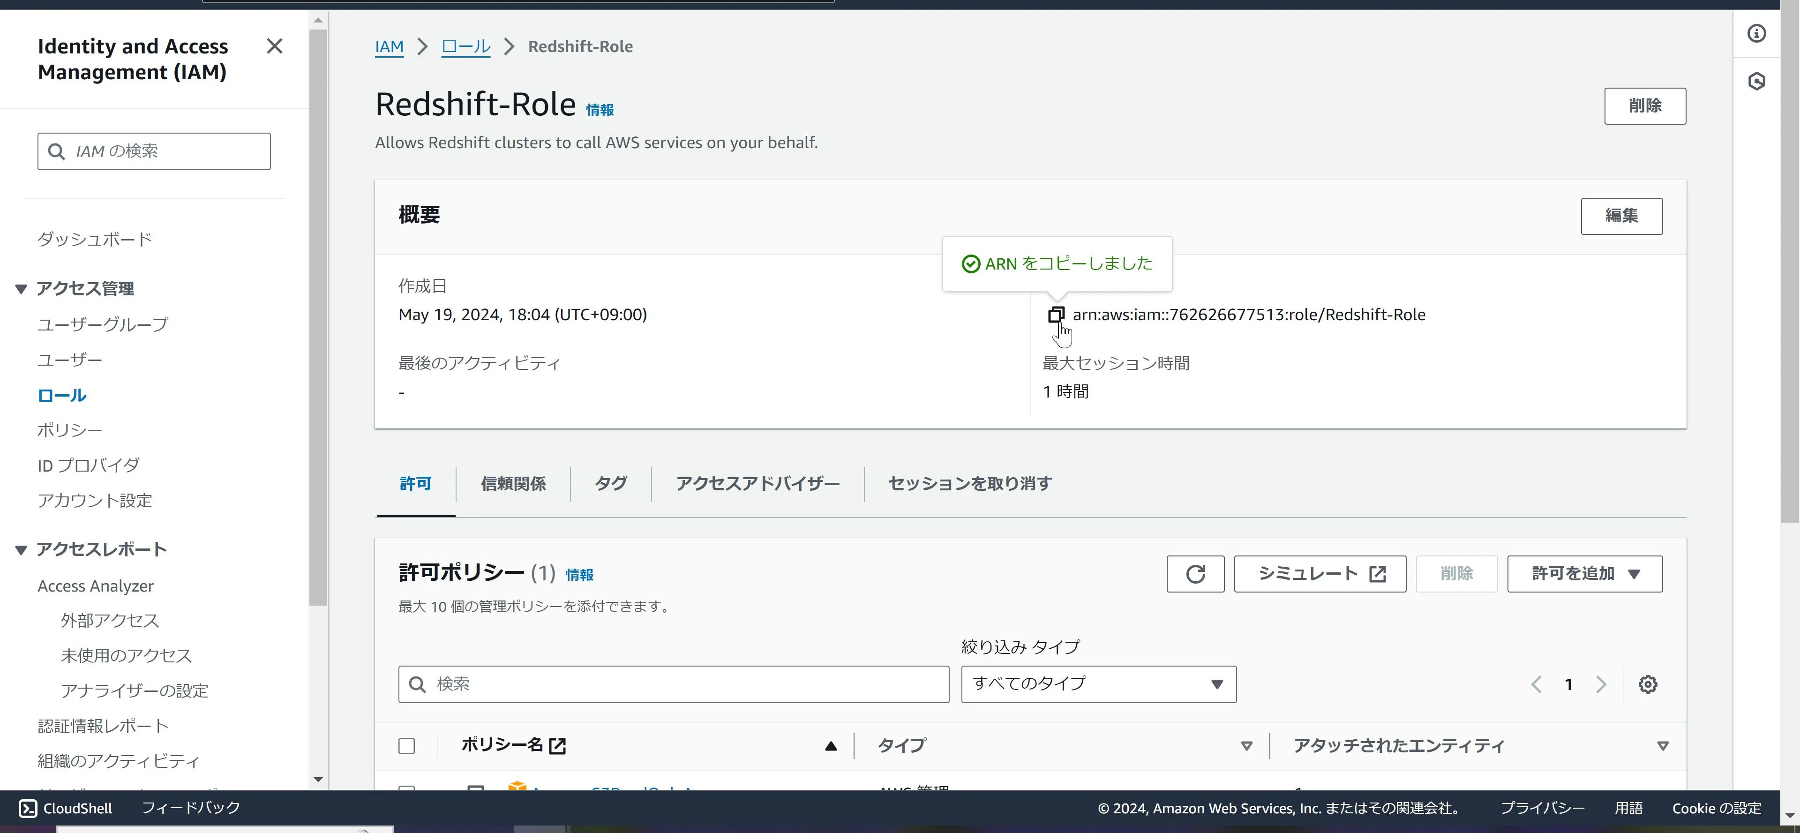
Task: Focus the policy 検索 filter field
Action: 674,684
